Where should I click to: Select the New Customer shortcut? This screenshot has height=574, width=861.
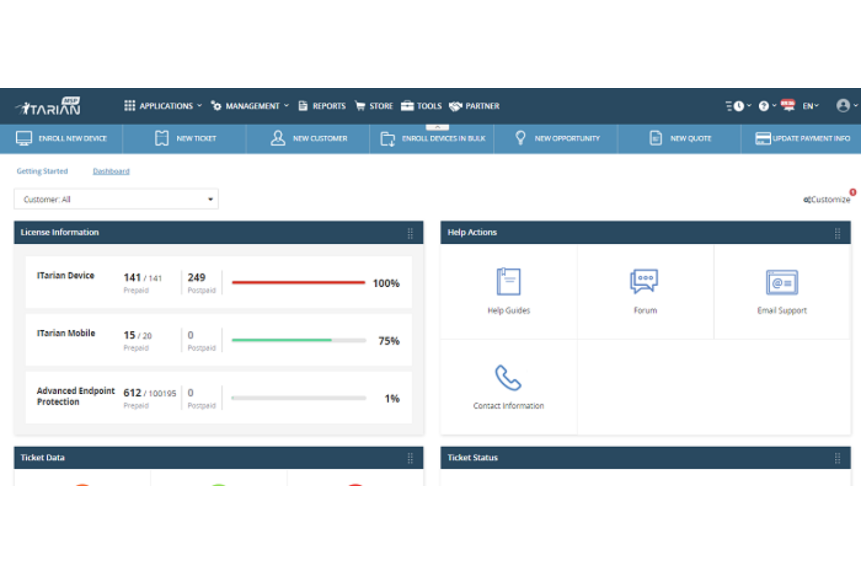pyautogui.click(x=308, y=138)
